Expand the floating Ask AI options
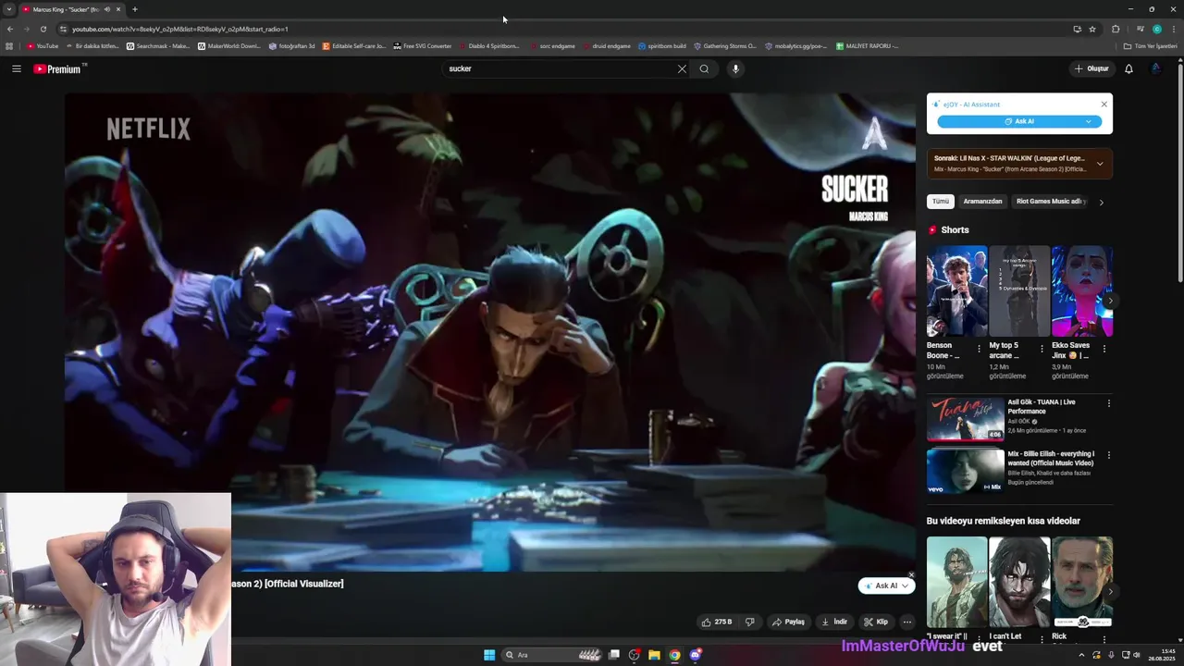 906,586
